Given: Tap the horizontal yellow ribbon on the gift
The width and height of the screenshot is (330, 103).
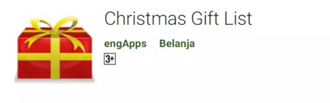Looking at the screenshot, I should pyautogui.click(x=55, y=56).
